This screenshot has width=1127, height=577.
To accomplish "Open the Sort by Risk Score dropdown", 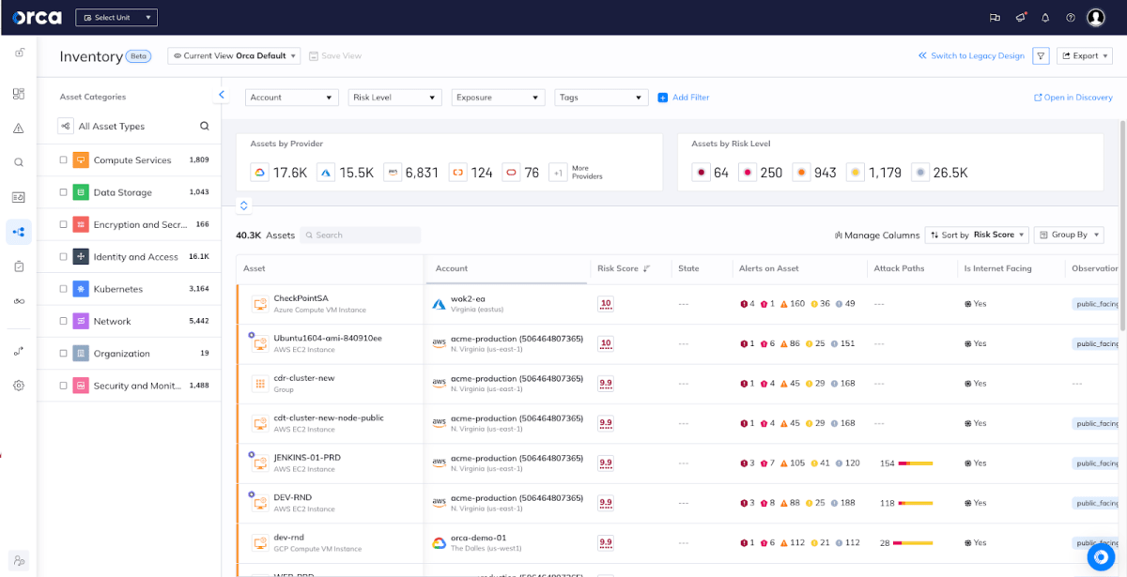I will 977,235.
